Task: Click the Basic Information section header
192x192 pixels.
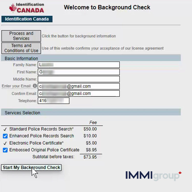Action: point(21,58)
